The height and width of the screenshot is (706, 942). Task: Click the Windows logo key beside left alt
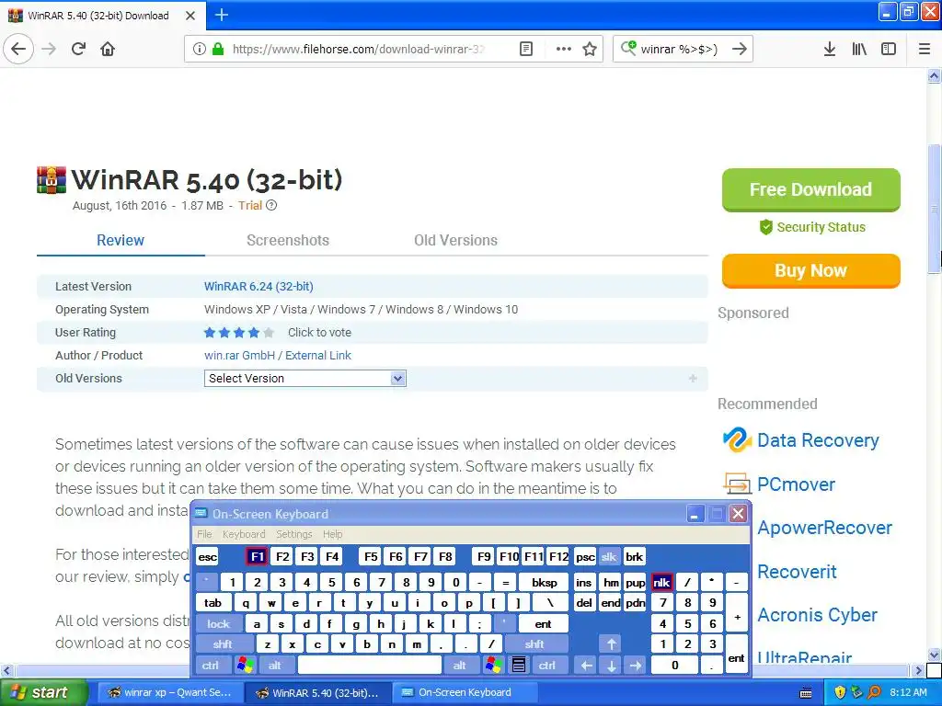click(245, 665)
